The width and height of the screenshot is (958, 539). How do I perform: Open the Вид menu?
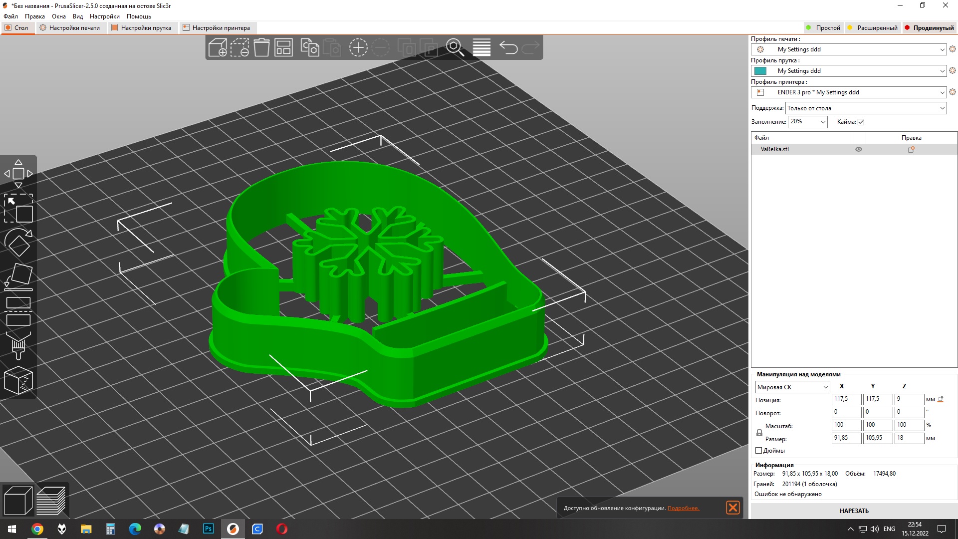(x=78, y=16)
